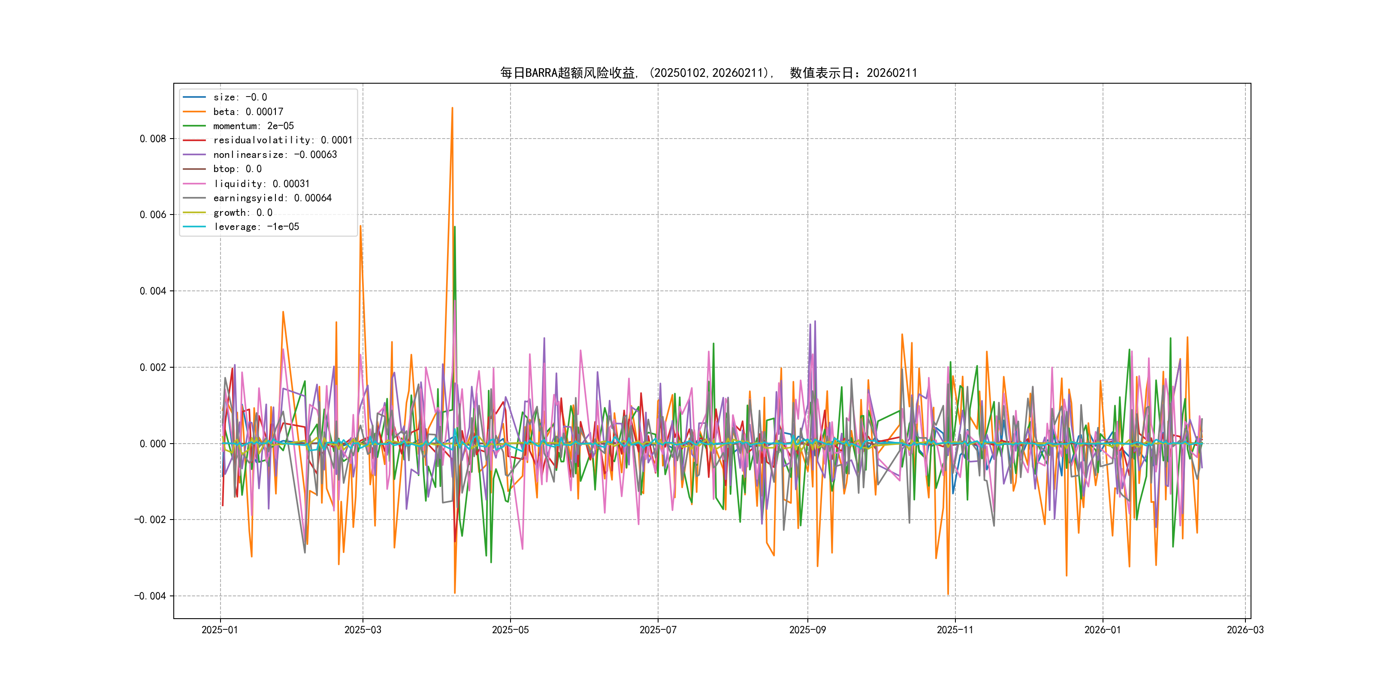Click the 2025-09 x-axis tick label

click(807, 630)
